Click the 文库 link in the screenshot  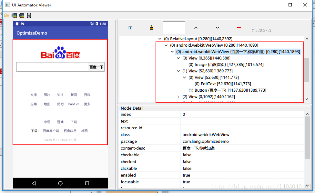point(34,95)
